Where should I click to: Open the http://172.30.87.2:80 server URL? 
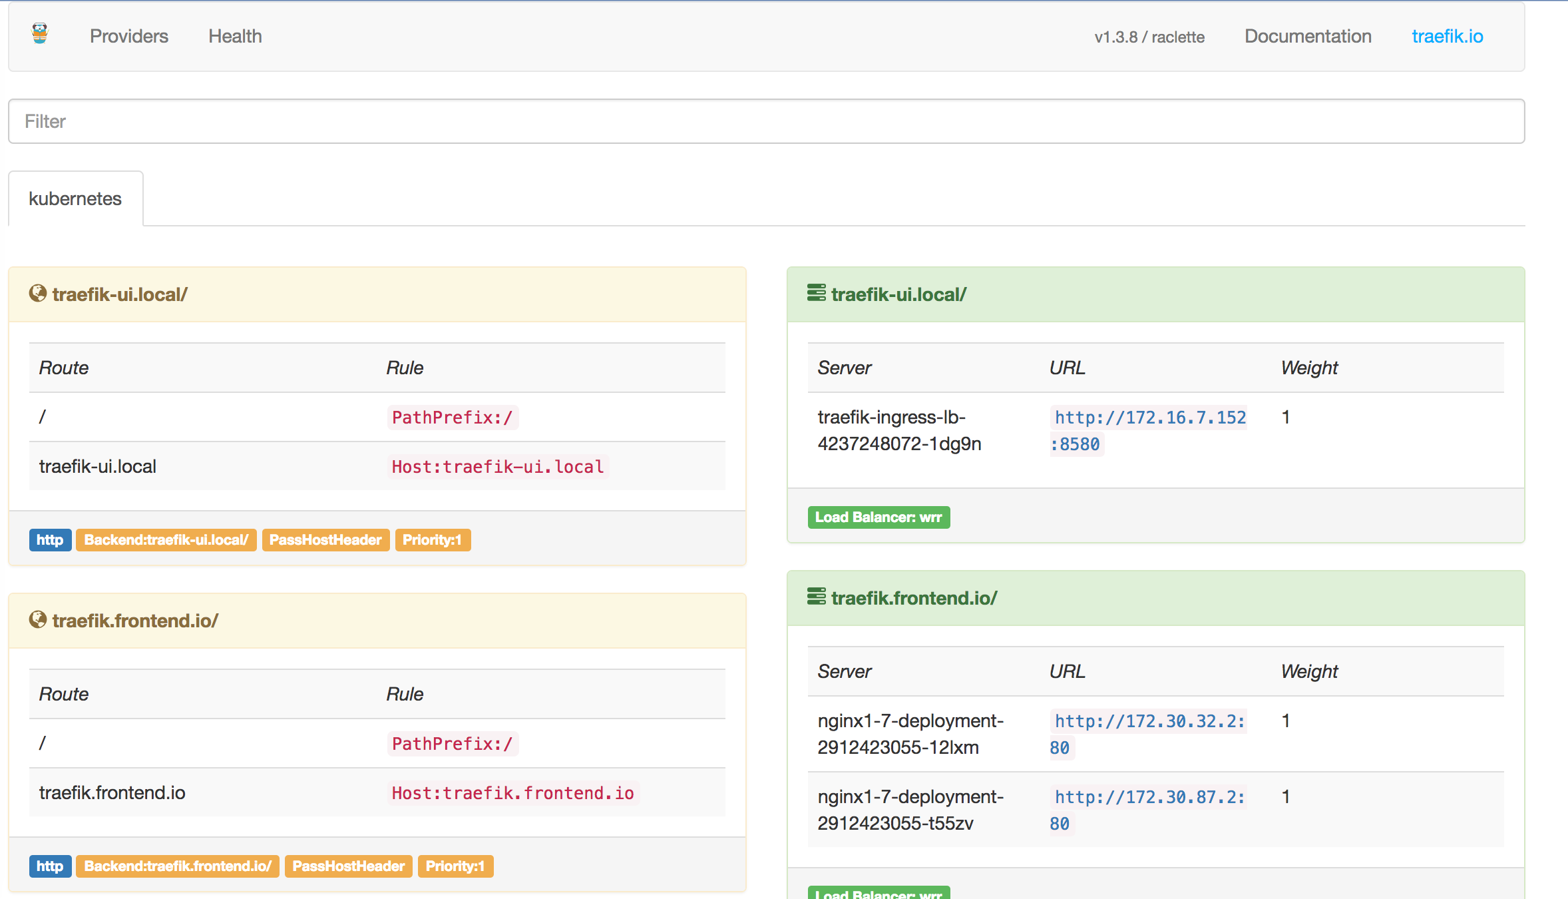point(1149,798)
